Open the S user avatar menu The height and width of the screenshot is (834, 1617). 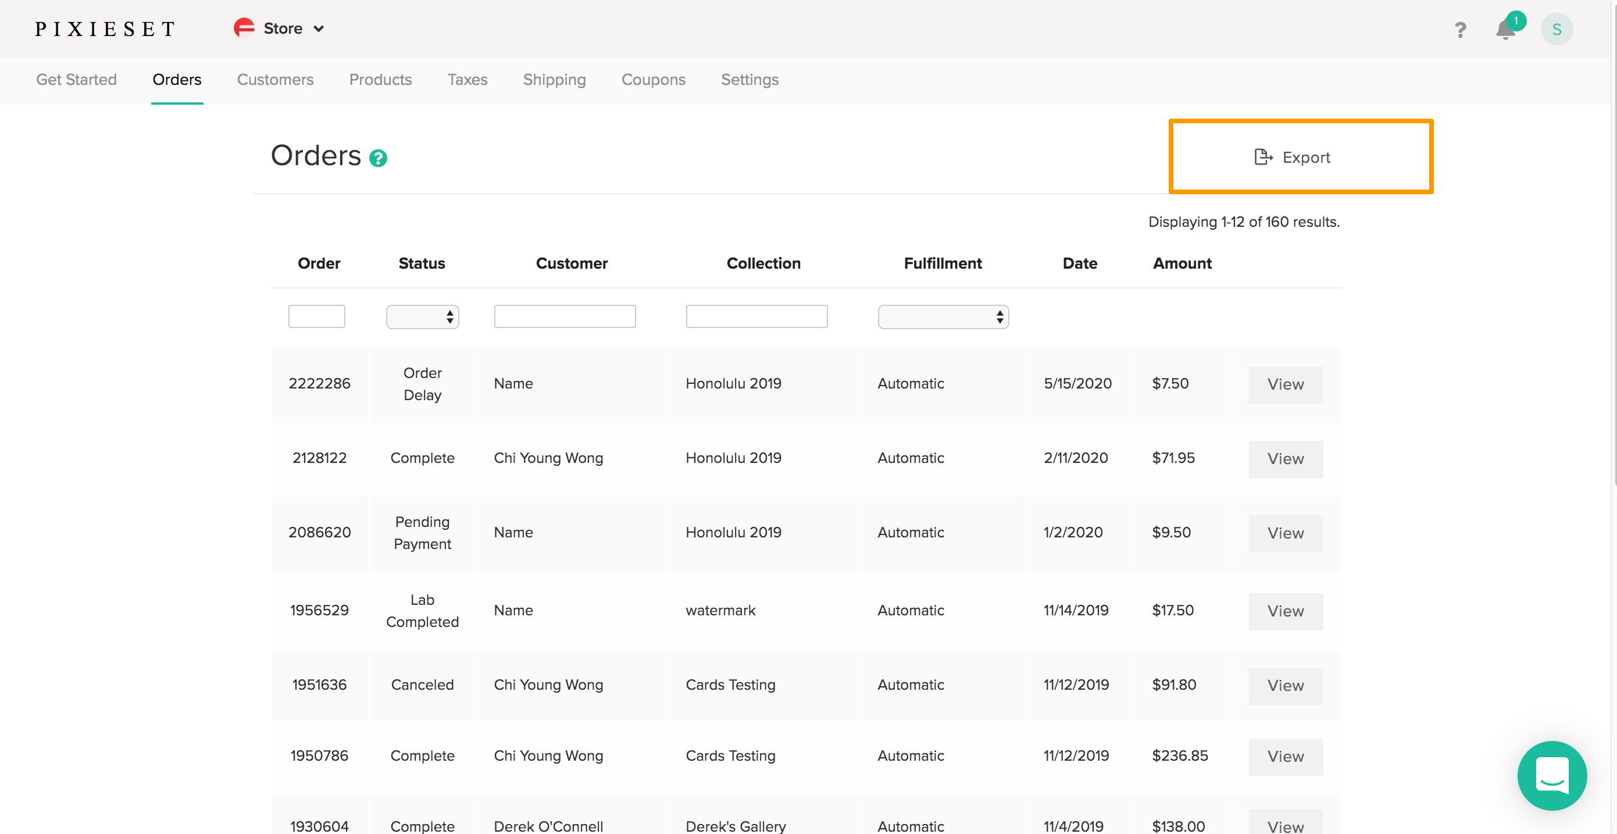1557,29
